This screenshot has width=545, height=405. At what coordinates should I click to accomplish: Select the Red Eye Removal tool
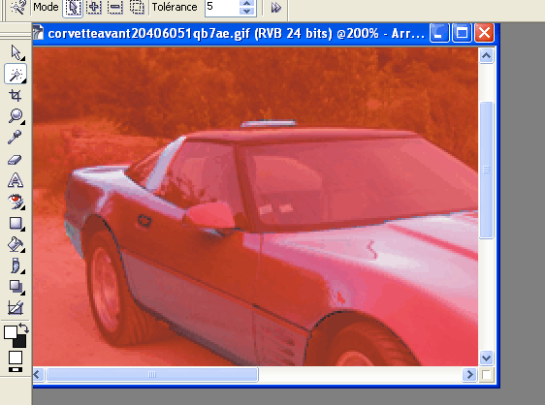(x=16, y=202)
